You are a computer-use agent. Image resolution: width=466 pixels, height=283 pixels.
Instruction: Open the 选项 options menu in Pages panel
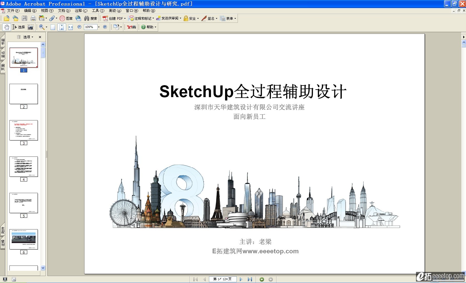28,37
